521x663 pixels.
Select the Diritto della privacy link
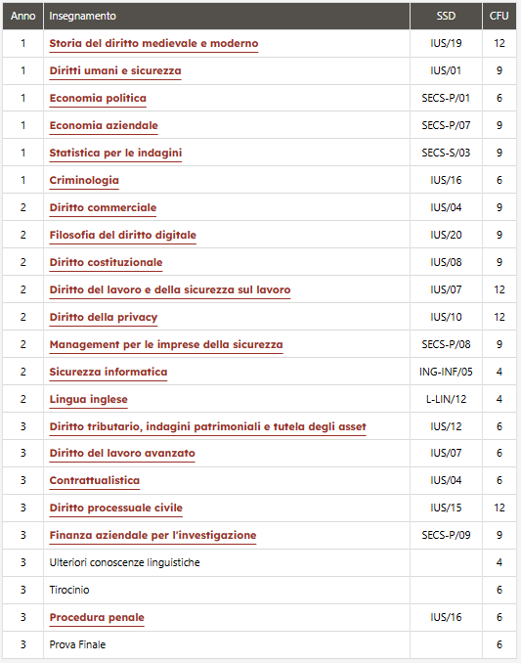click(x=104, y=318)
